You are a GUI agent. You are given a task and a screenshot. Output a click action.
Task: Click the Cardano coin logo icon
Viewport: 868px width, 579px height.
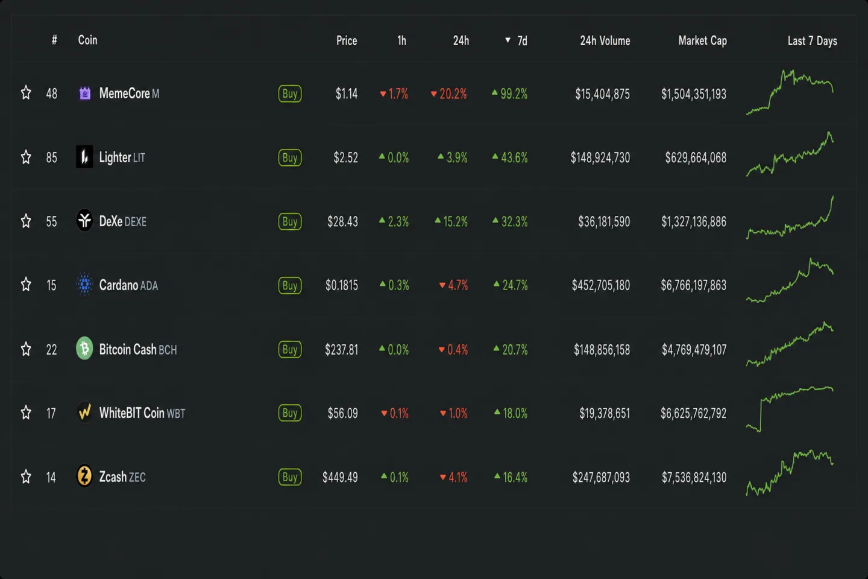[84, 284]
